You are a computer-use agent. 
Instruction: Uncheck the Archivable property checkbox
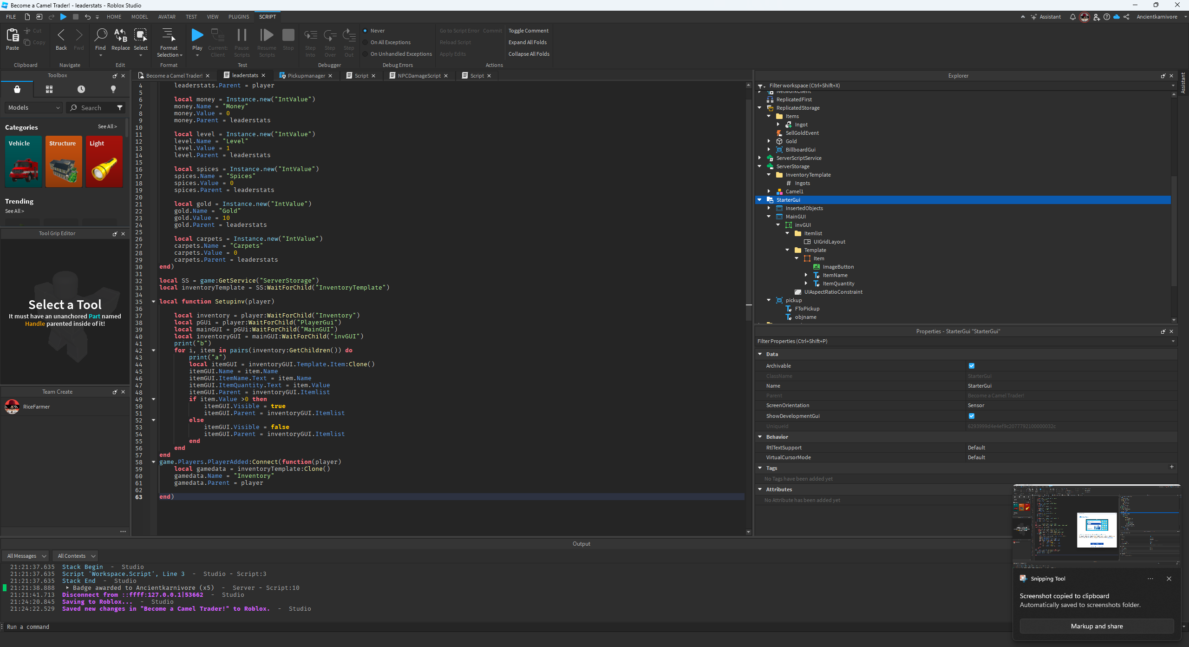coord(972,366)
